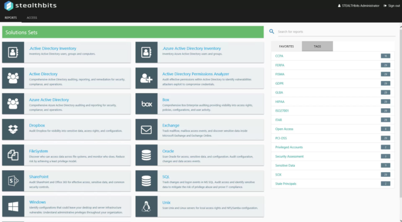Click the Unix penguin icon
The width and height of the screenshot is (402, 222).
tap(146, 206)
